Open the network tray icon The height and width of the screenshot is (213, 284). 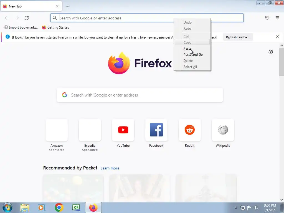[242, 208]
